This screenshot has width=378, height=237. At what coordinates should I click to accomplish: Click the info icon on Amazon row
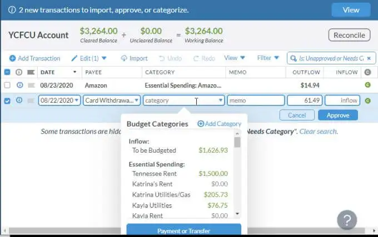(20, 85)
